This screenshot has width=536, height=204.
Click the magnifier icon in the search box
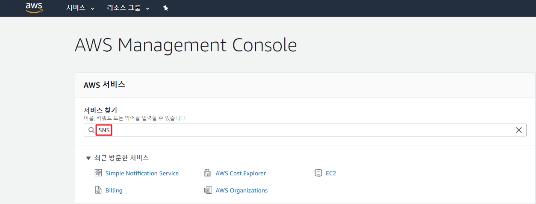tap(91, 130)
